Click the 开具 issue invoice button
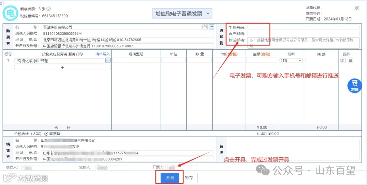Viewport: 367px width, 185px height. pos(170,178)
